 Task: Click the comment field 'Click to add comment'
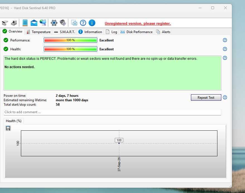(112, 112)
